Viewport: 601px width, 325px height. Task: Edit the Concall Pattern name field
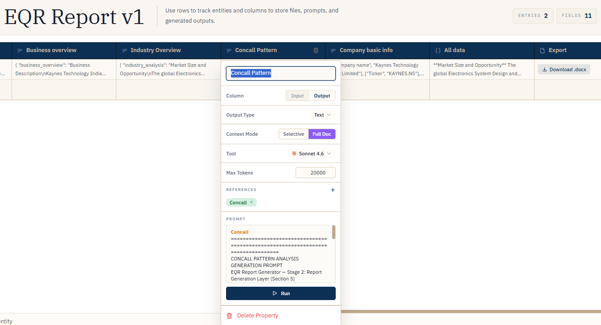[281, 73]
